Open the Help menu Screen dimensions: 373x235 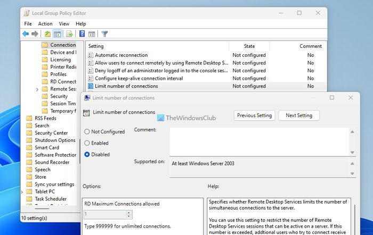(x=80, y=24)
